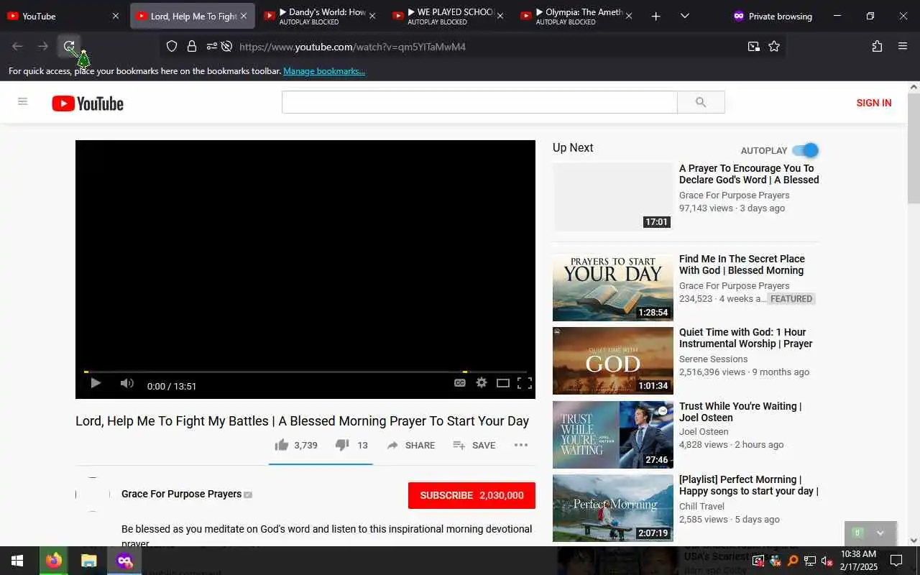Click the SIGN IN link

[874, 103]
